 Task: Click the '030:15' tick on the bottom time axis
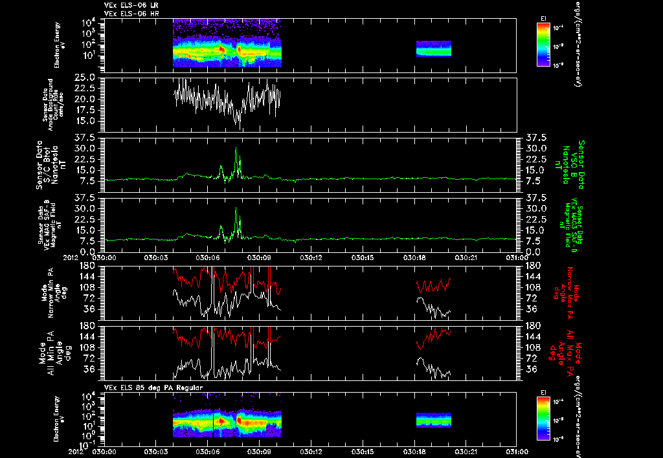(363, 452)
